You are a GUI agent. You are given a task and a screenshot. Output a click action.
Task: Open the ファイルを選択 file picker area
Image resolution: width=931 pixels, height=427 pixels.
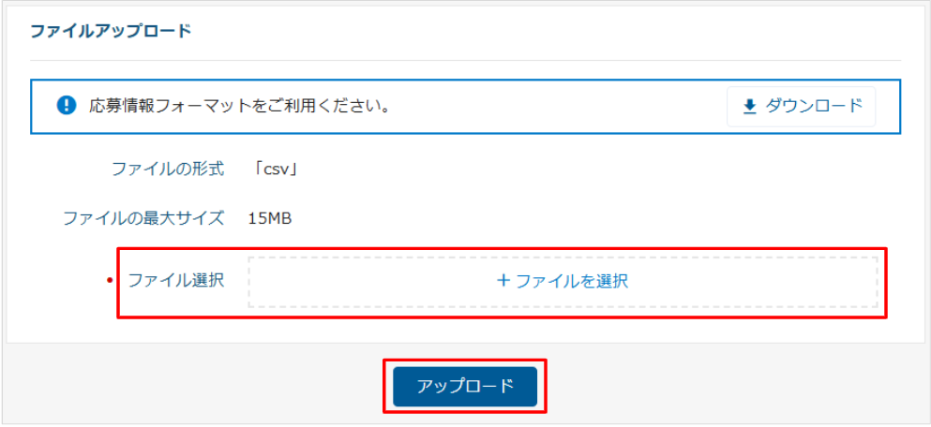click(x=563, y=280)
